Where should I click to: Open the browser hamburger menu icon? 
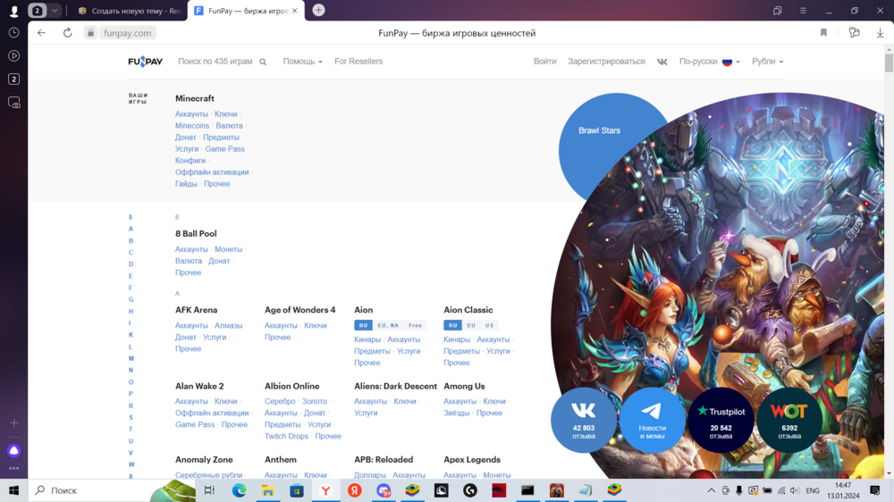(803, 10)
